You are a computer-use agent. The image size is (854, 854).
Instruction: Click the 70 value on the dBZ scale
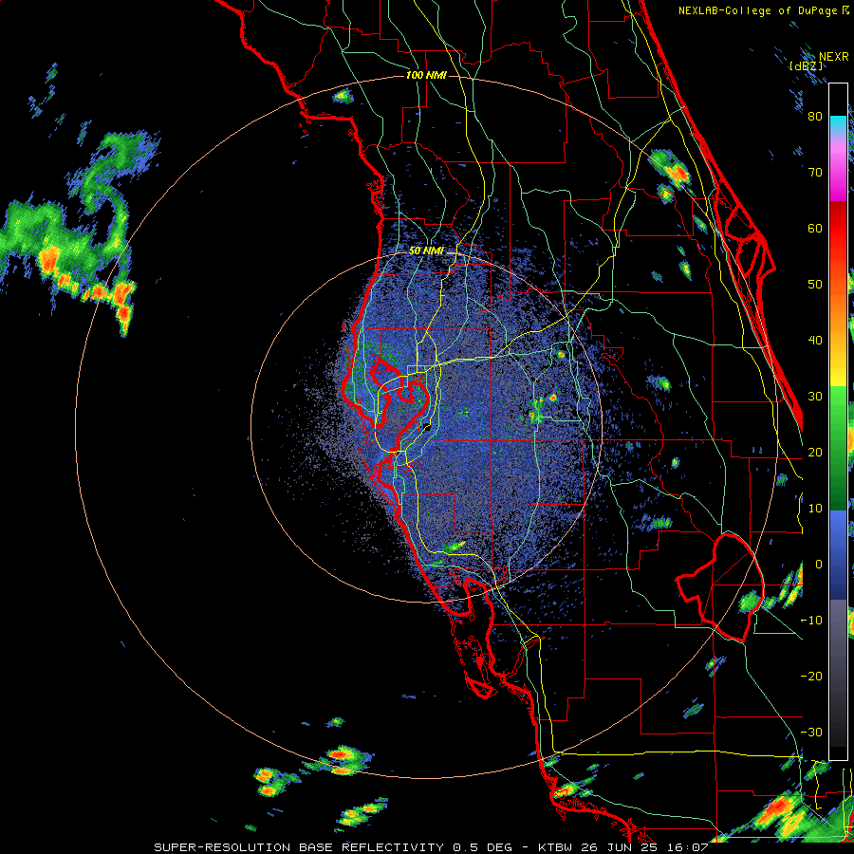tap(815, 172)
